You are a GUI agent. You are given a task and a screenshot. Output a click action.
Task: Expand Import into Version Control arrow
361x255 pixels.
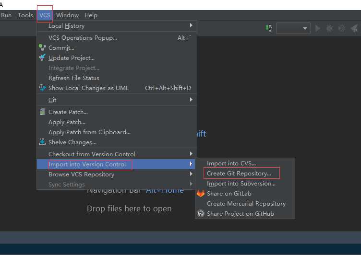click(191, 164)
